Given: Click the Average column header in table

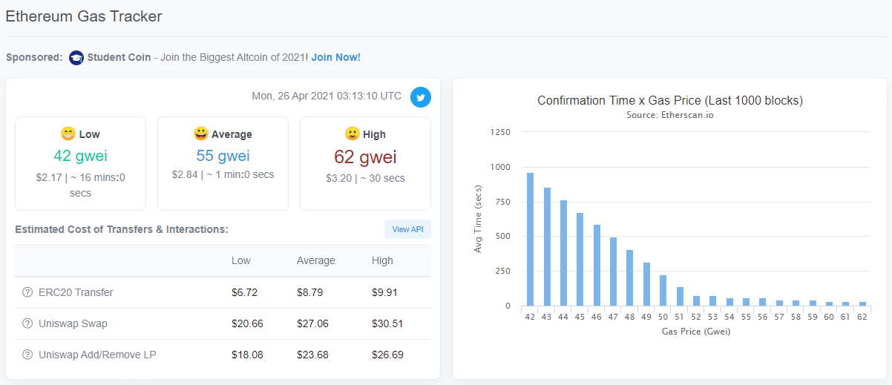Looking at the screenshot, I should coord(316,260).
